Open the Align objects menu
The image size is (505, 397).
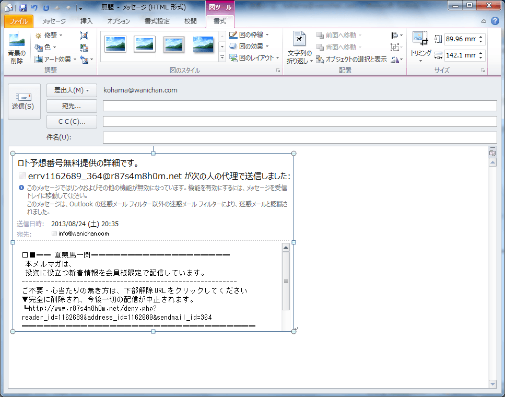[x=397, y=36]
